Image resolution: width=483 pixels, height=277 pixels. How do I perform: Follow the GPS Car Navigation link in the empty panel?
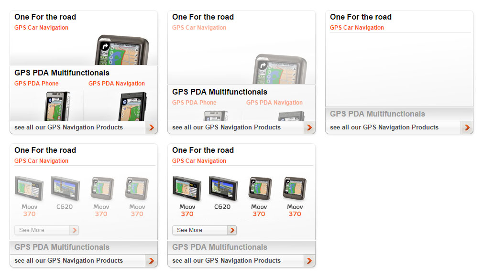(x=357, y=28)
